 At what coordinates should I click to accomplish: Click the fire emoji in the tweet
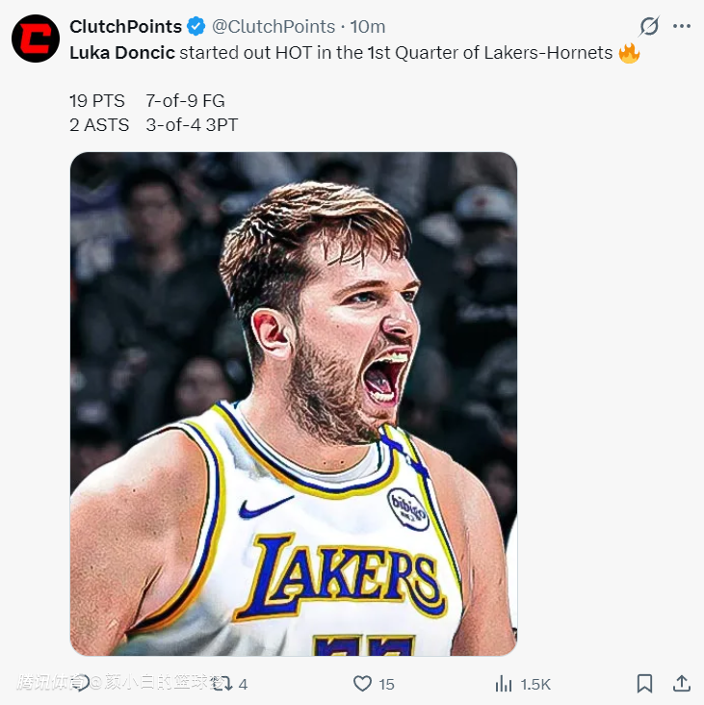pyautogui.click(x=629, y=53)
